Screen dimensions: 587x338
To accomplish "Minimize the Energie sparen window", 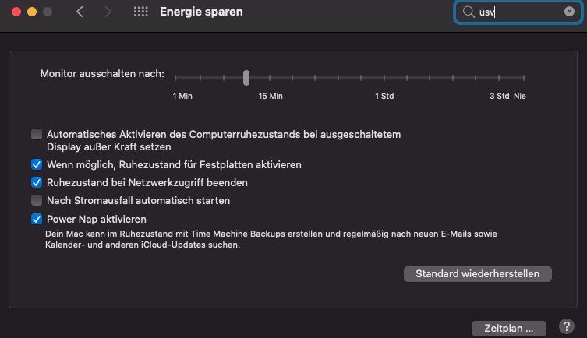I will tap(31, 12).
